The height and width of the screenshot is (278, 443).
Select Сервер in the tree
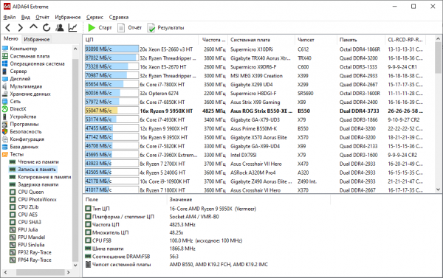(x=18, y=72)
